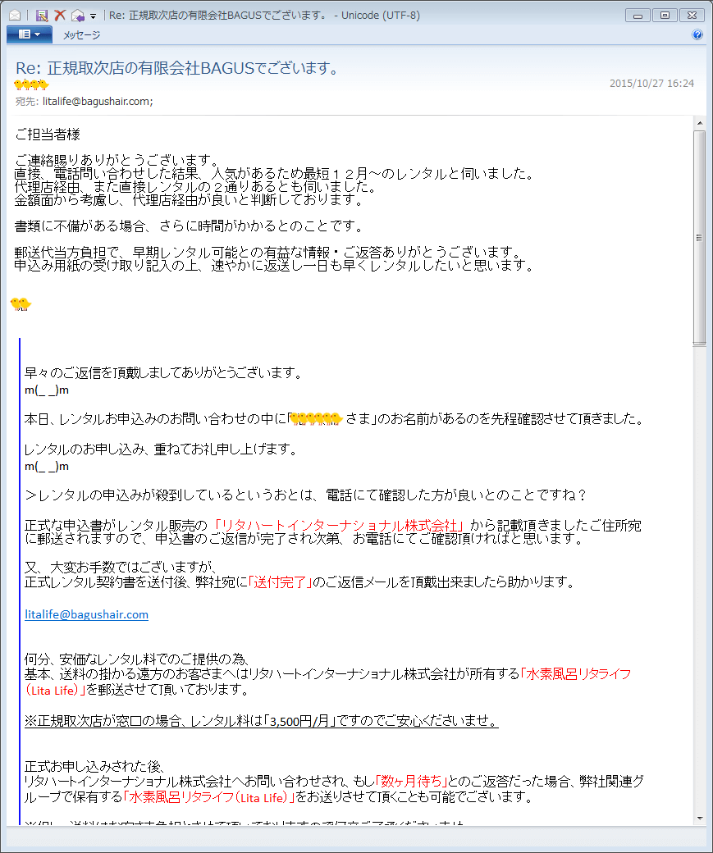Open help with the blue question mark icon
The height and width of the screenshot is (853, 713).
coord(697,34)
